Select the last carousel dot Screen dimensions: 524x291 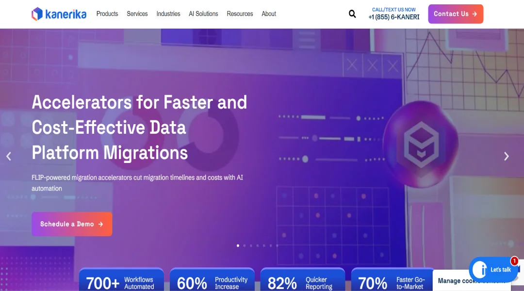tap(277, 245)
